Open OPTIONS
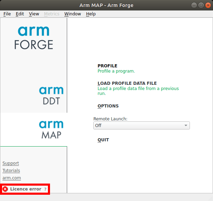The width and height of the screenshot is (213, 201). pyautogui.click(x=108, y=106)
